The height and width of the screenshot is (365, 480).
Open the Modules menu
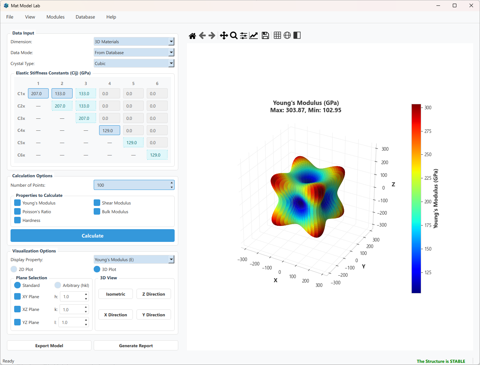click(x=56, y=17)
